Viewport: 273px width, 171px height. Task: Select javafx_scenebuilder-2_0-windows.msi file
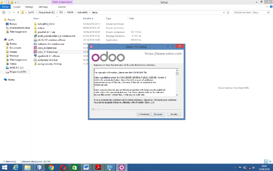click(56, 36)
